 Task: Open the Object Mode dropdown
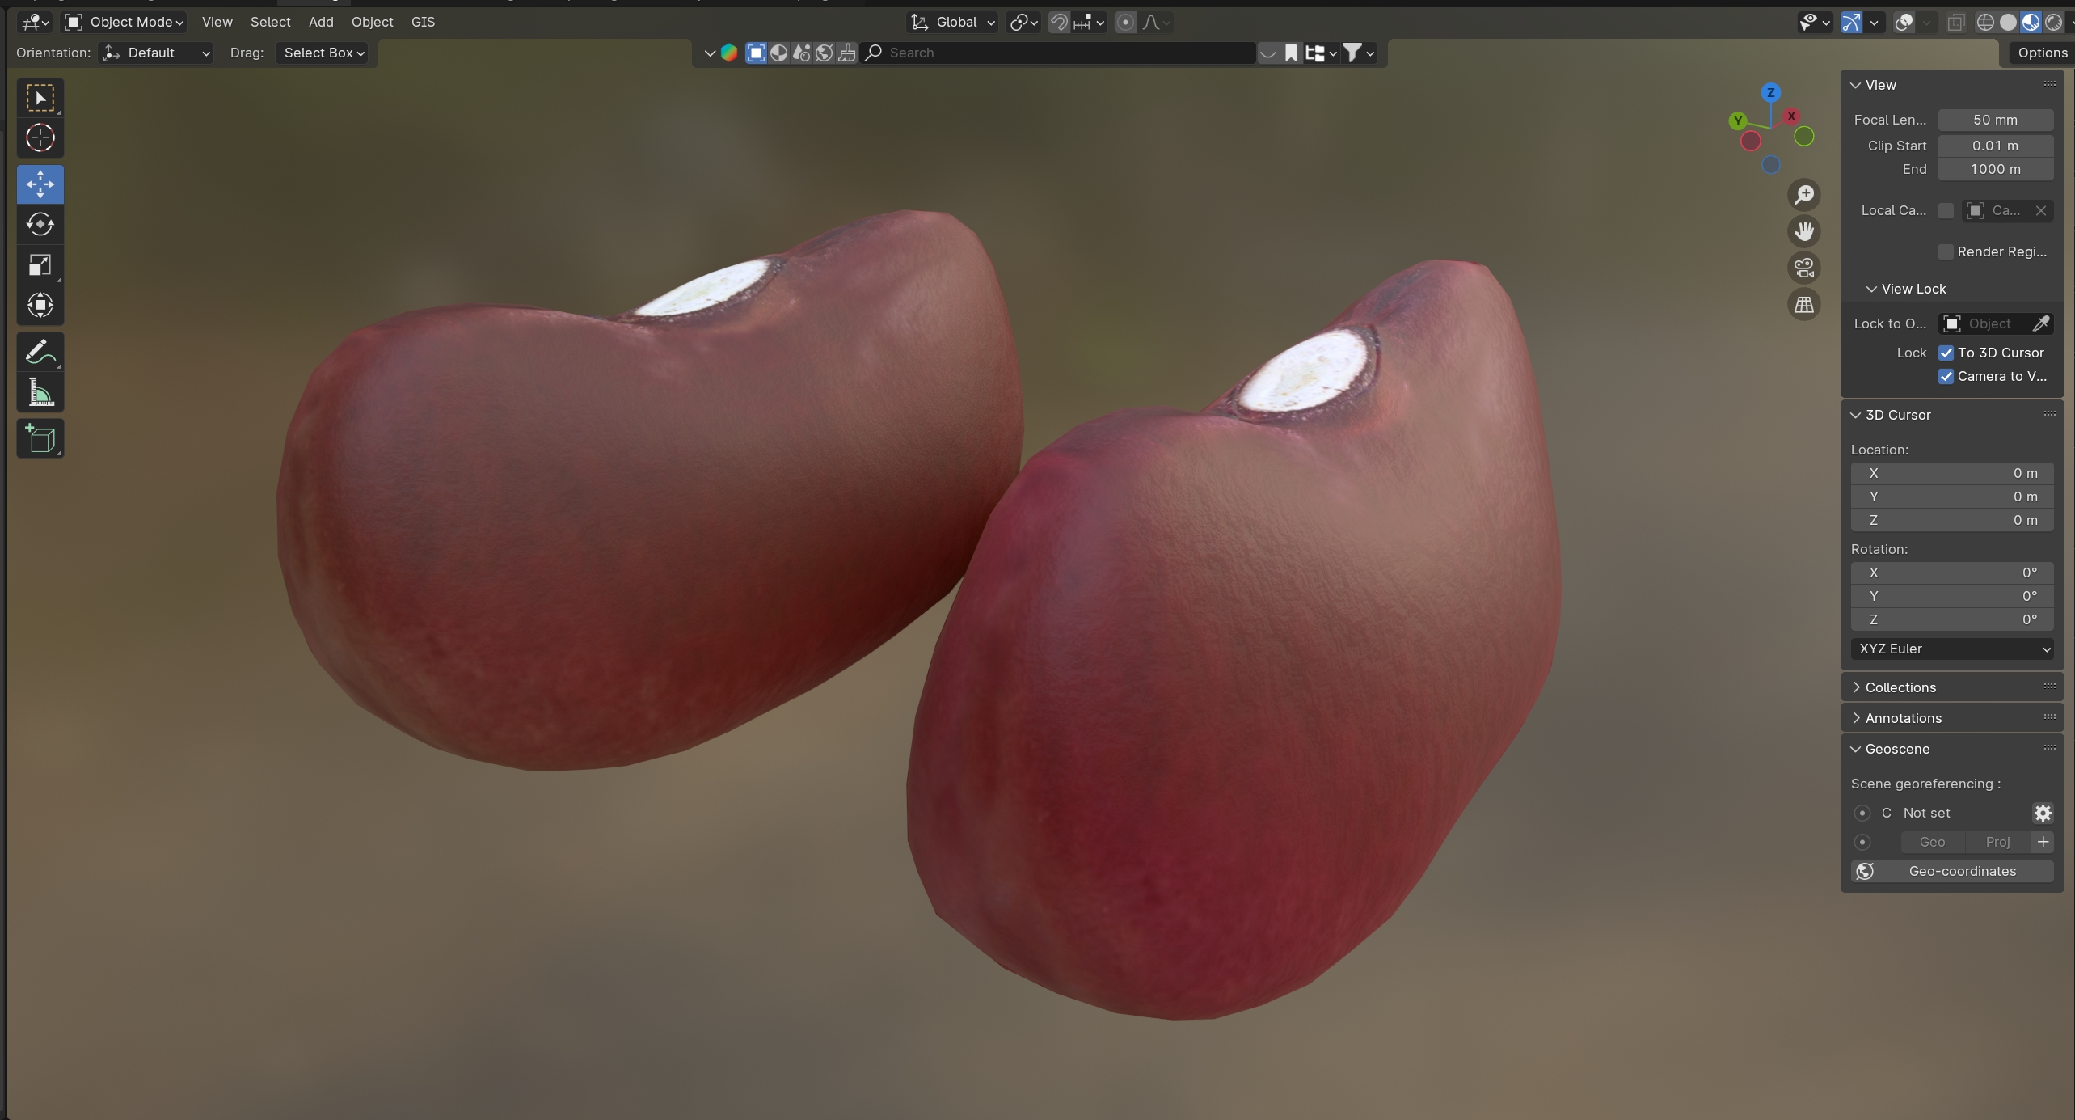tap(125, 22)
